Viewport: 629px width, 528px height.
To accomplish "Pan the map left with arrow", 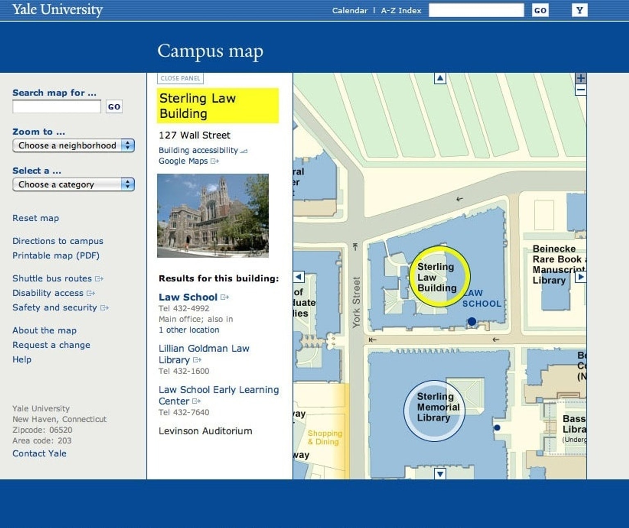I will (x=299, y=277).
